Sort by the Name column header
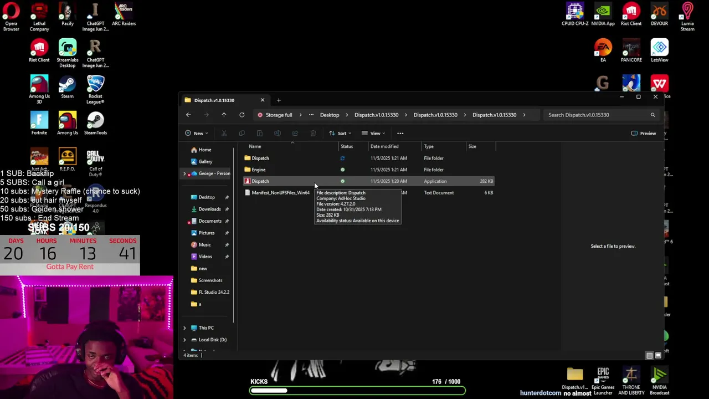This screenshot has width=709, height=399. pyautogui.click(x=291, y=146)
